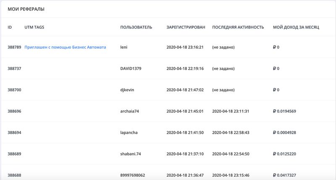Click the ЗАРЕГИСТРИРОВАН column header
The width and height of the screenshot is (336, 180).
click(x=186, y=27)
